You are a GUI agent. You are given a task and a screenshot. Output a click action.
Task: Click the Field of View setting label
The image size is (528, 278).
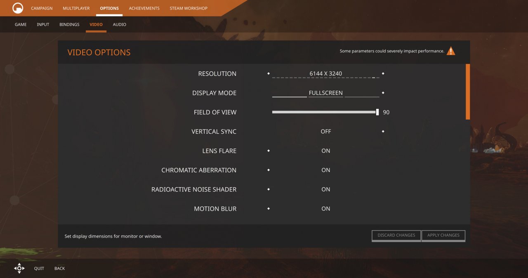coord(215,112)
